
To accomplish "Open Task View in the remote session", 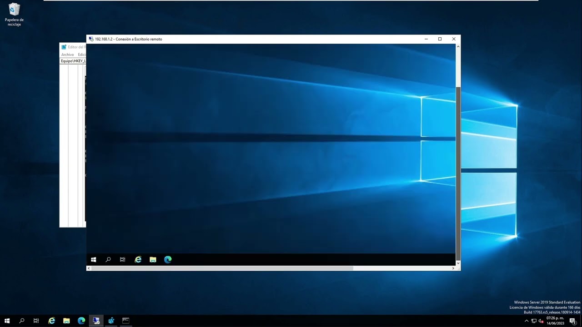I will 122,259.
